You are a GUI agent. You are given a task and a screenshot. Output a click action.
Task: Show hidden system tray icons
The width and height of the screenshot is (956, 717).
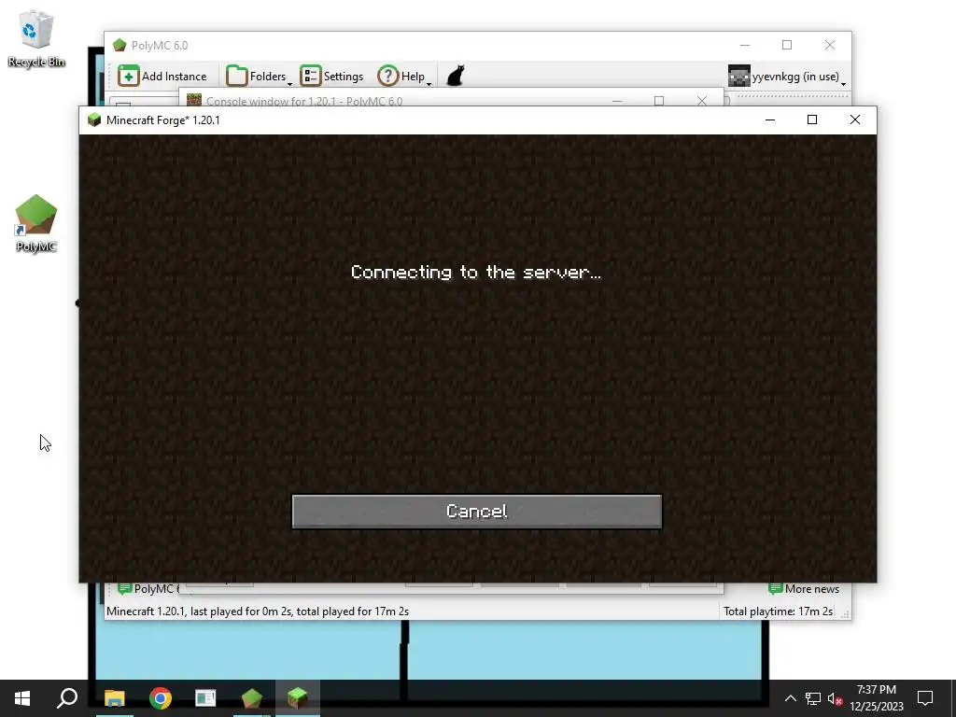[x=790, y=698]
